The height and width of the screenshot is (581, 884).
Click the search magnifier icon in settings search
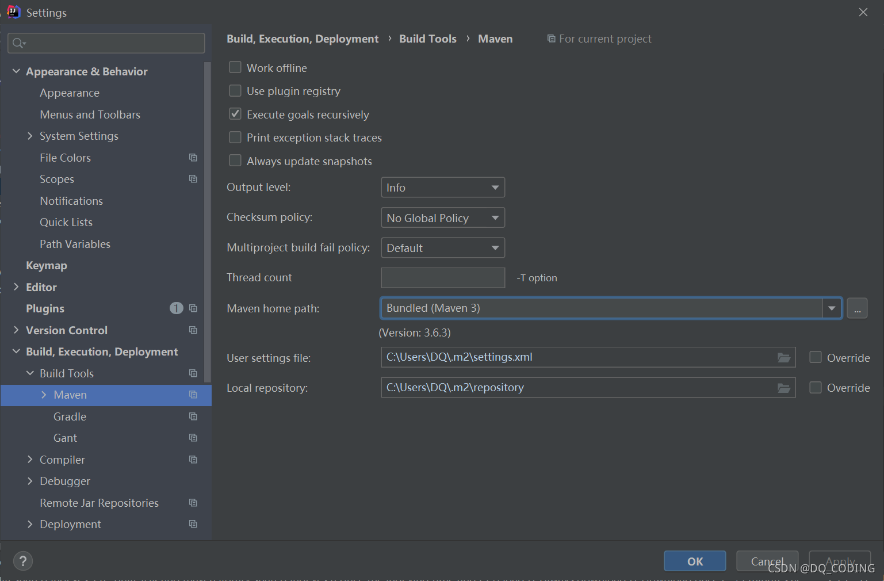point(18,43)
